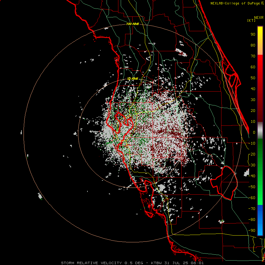Screen dimensions: 265x265
Task: Click the [KT] units label
Action: click(251, 20)
